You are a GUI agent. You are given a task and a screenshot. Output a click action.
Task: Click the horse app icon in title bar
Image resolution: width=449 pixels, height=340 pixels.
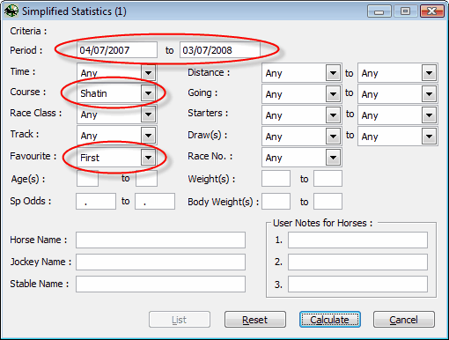(11, 11)
